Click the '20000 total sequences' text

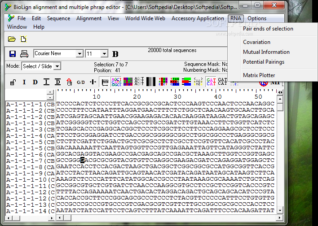[172, 50]
